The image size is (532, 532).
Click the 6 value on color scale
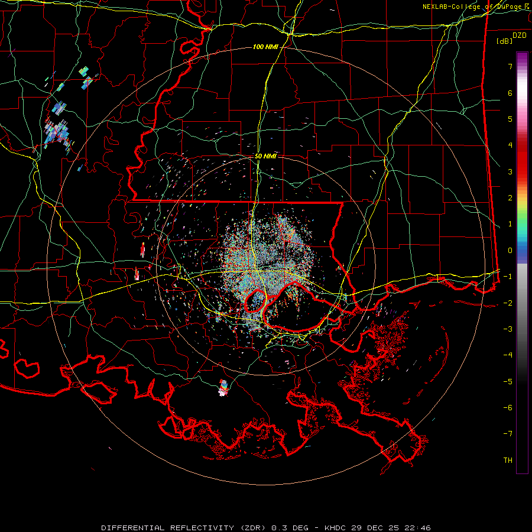tap(510, 93)
